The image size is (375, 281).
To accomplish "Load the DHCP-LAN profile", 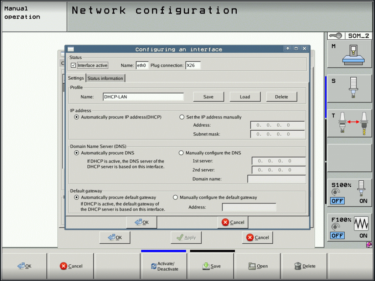I will coord(245,96).
